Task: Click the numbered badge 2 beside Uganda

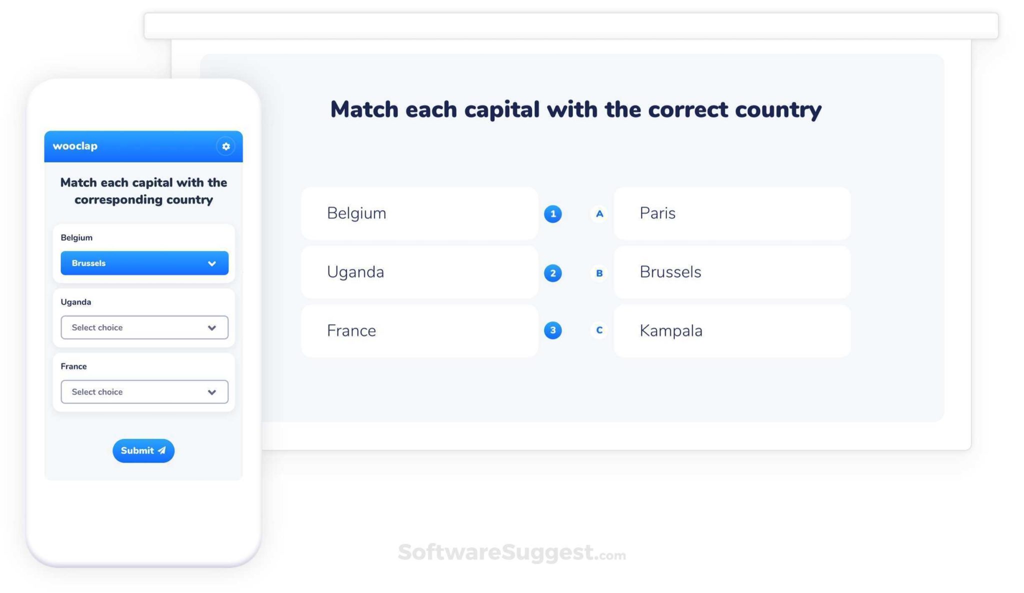Action: pyautogui.click(x=552, y=272)
